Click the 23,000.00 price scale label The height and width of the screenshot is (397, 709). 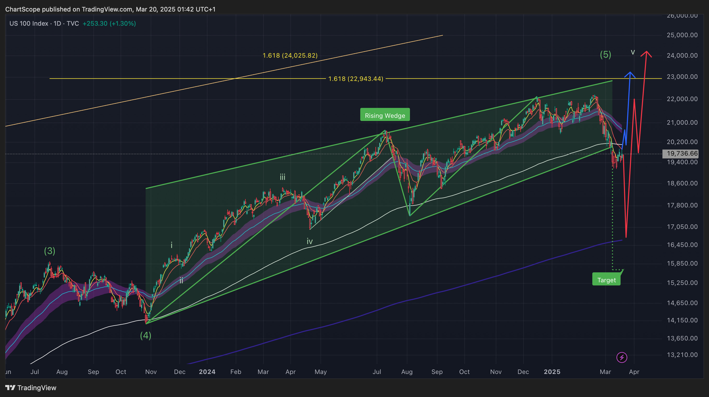[682, 76]
